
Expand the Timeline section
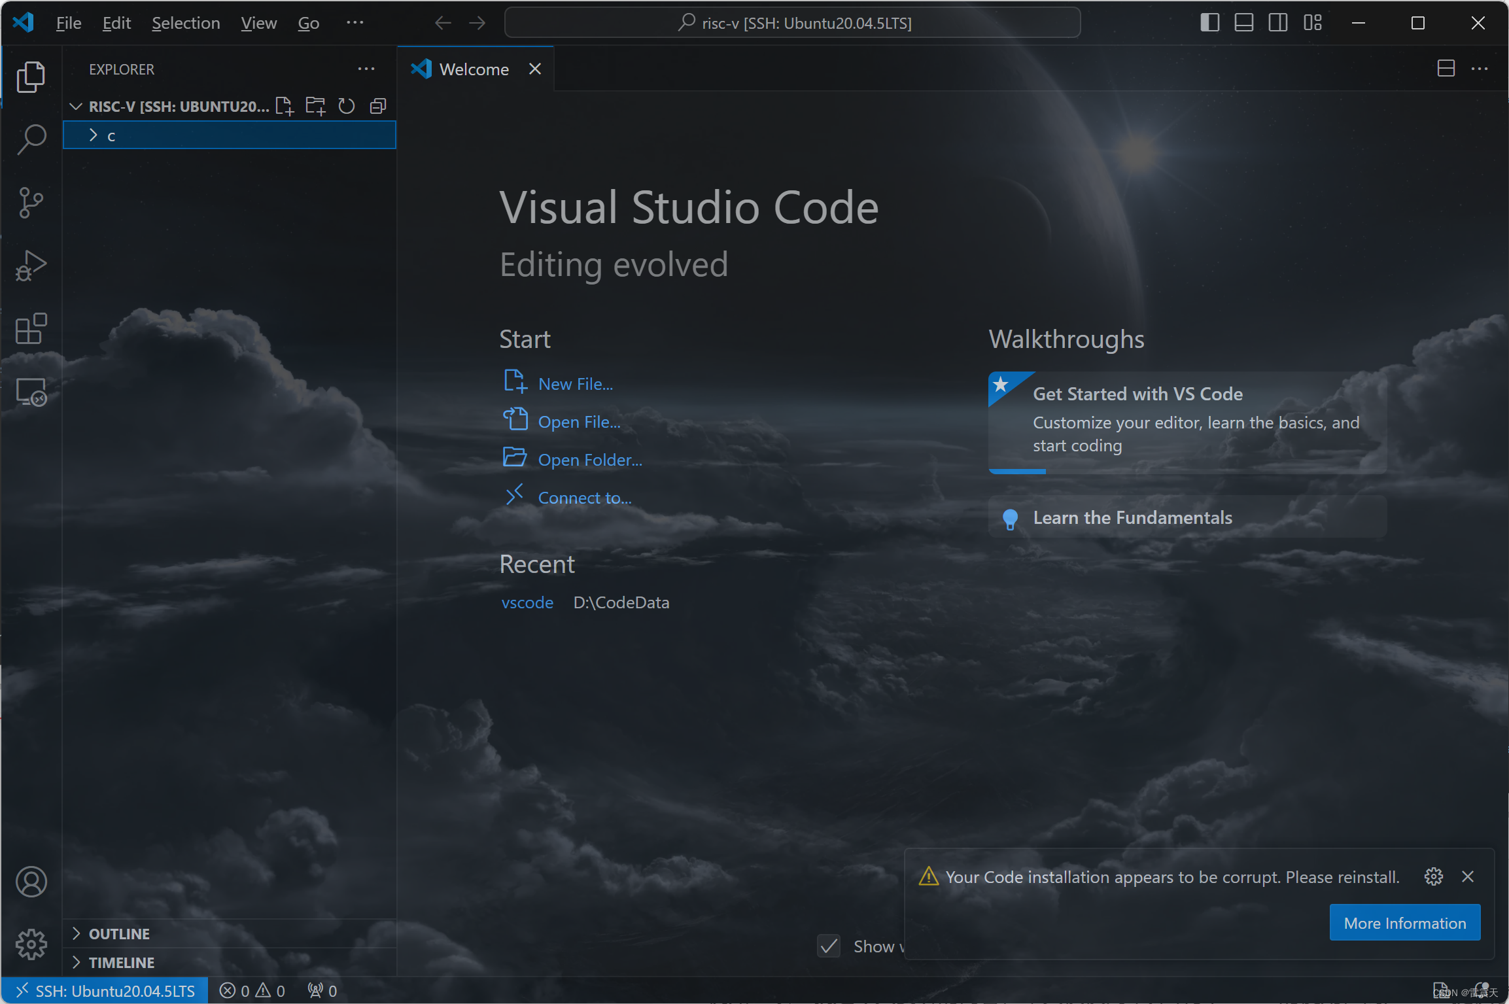[230, 963]
